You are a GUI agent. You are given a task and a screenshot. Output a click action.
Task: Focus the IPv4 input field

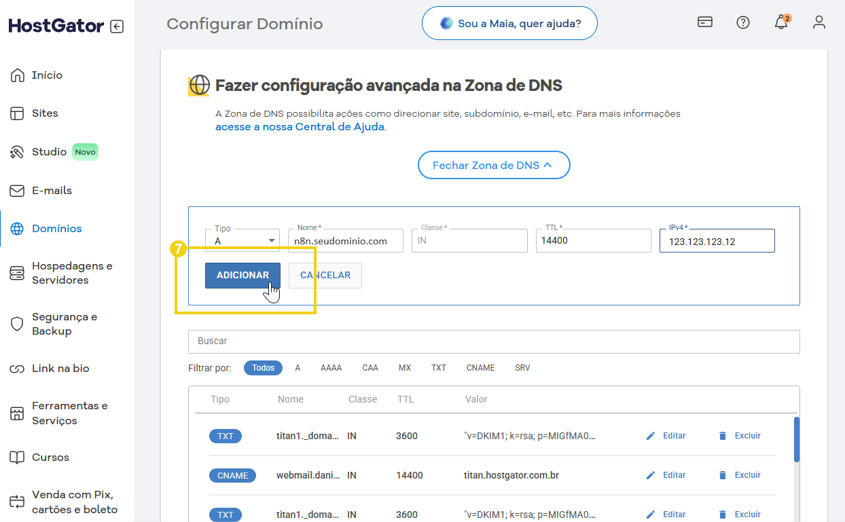[717, 240]
